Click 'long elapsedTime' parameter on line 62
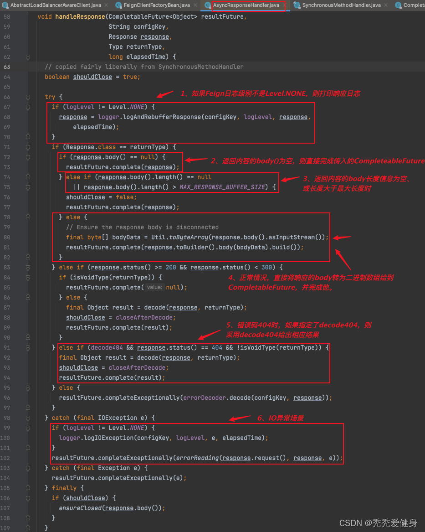425x532 pixels. pos(138,57)
